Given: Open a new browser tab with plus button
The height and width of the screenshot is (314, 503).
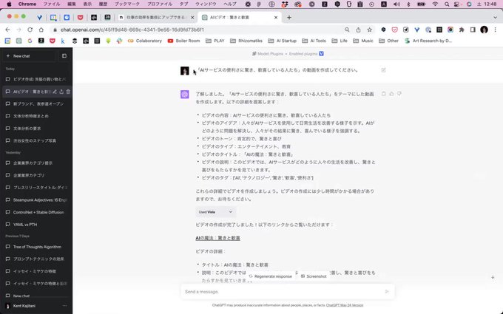Looking at the screenshot, I should tap(289, 18).
